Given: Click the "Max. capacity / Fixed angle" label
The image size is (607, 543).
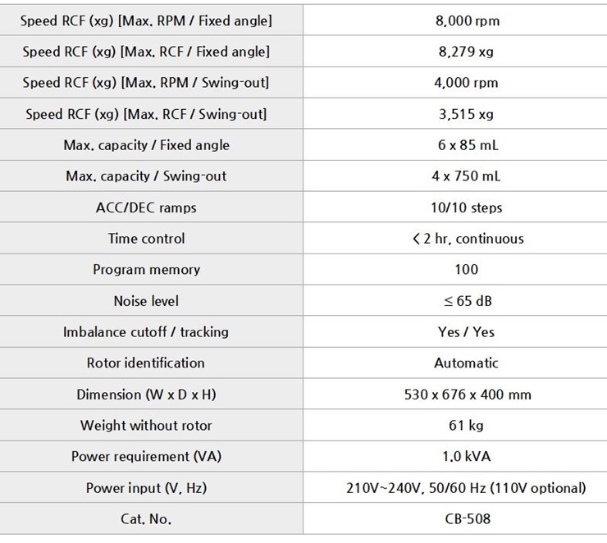Looking at the screenshot, I should pos(146,145).
